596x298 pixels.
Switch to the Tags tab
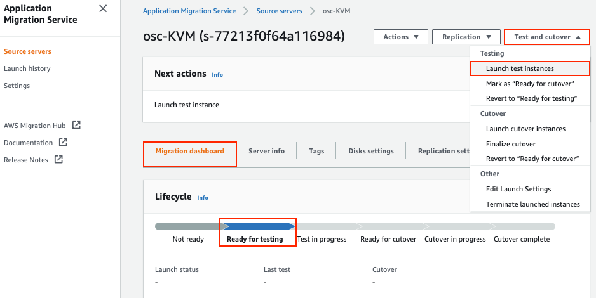[x=316, y=151]
